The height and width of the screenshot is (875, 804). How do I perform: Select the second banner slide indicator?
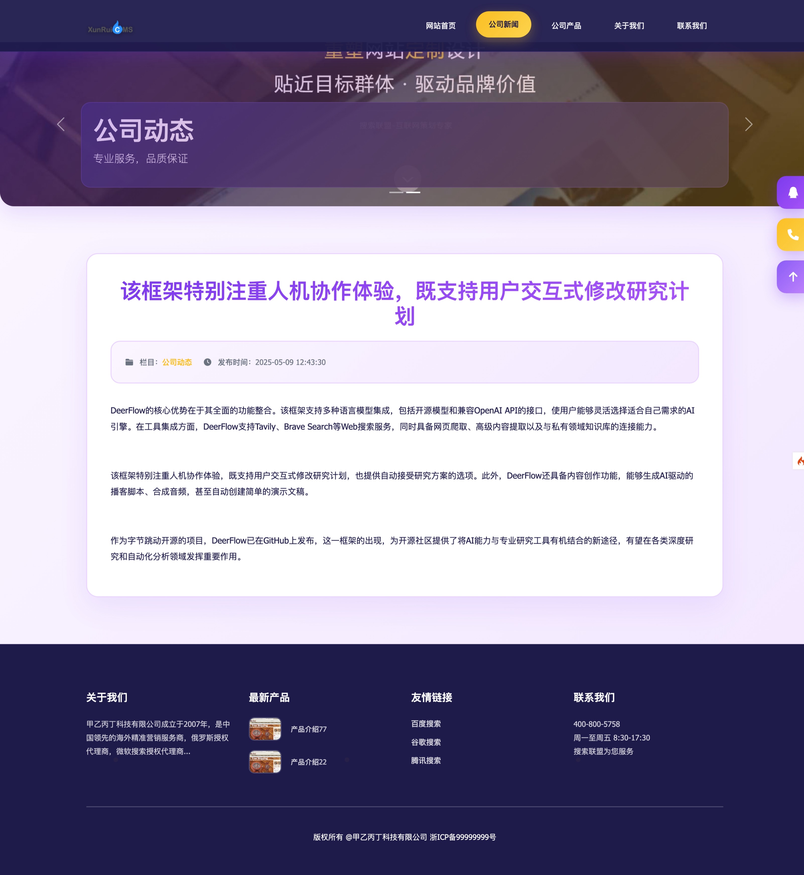coord(413,192)
